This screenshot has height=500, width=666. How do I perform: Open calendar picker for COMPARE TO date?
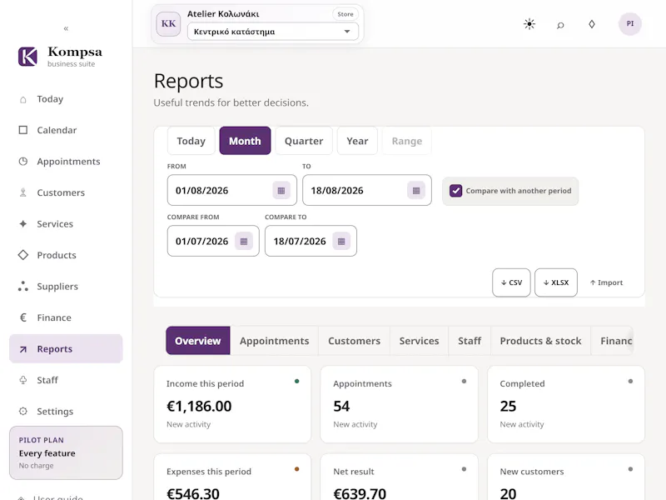click(341, 241)
